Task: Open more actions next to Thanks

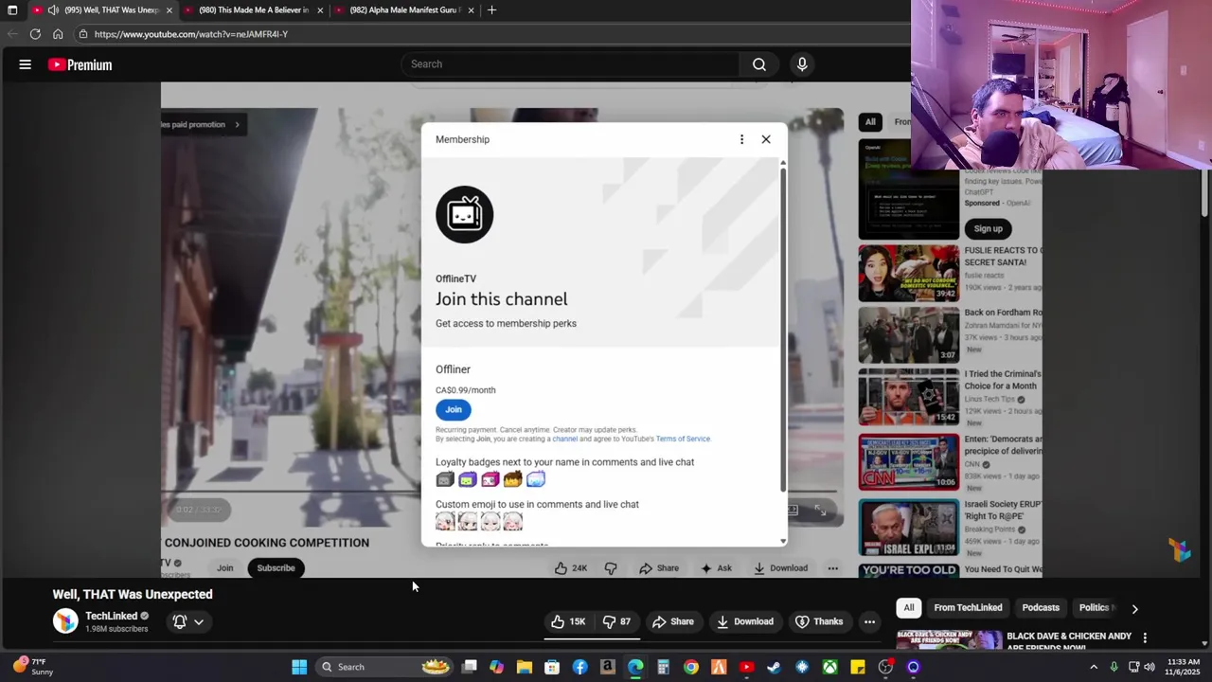Action: [869, 621]
